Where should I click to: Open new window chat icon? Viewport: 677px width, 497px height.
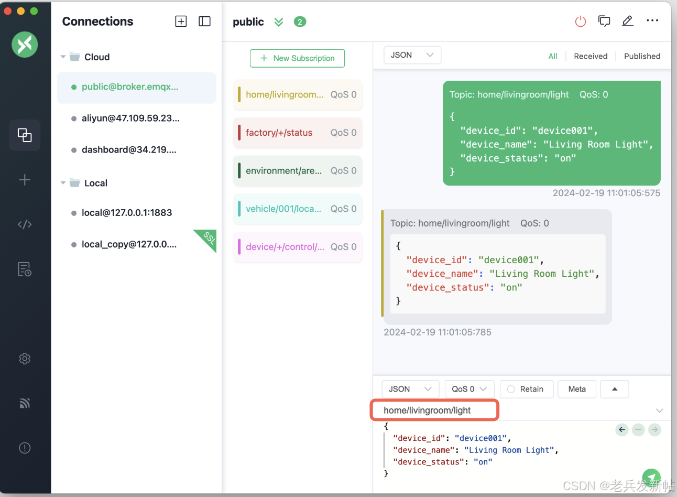pyautogui.click(x=604, y=21)
